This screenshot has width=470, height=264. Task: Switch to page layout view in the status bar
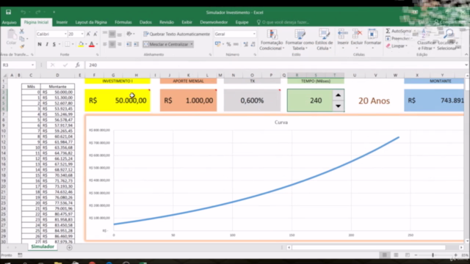click(396, 255)
